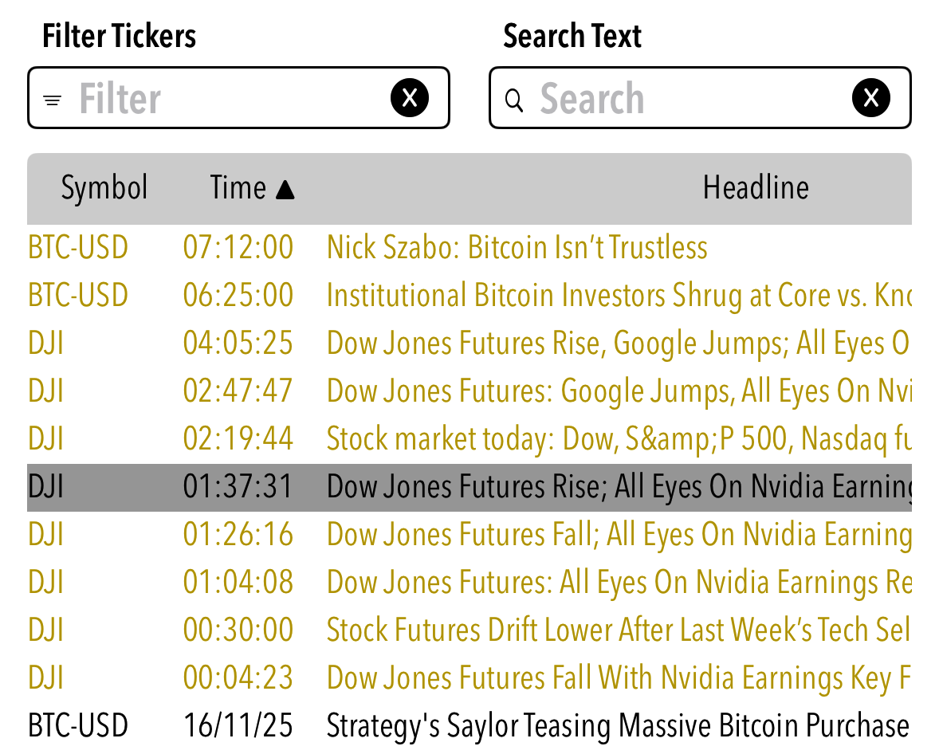Clear the Filter Tickers field with X

tap(410, 98)
